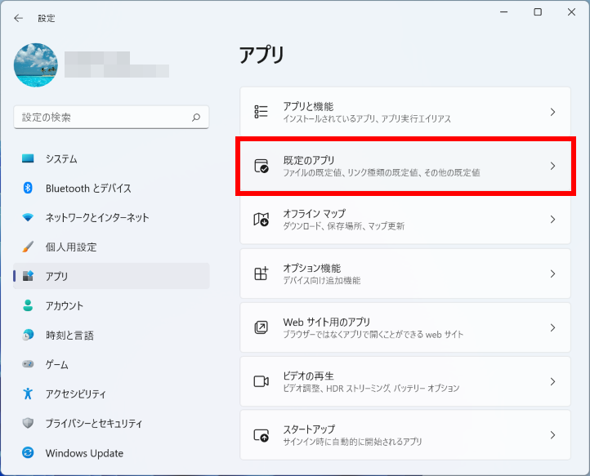Click the Web サイト用のアプリ link icon
The height and width of the screenshot is (476, 590).
[261, 327]
